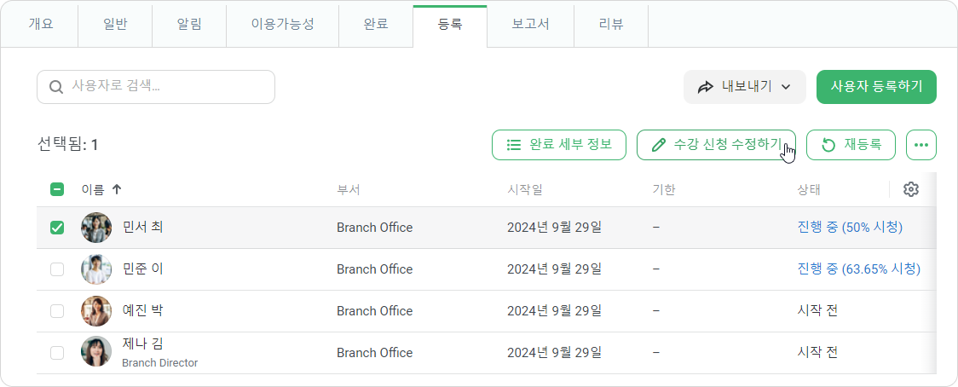The width and height of the screenshot is (958, 387).
Task: Click the three-dots more actions button
Action: click(920, 145)
